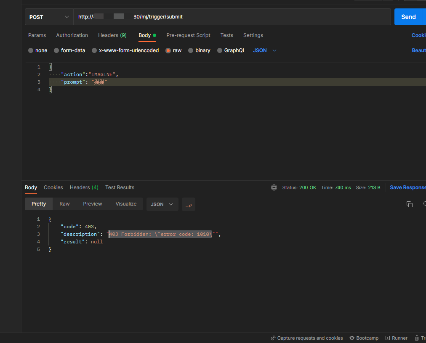The height and width of the screenshot is (343, 426).
Task: Select the GraphQL body type
Action: click(231, 50)
